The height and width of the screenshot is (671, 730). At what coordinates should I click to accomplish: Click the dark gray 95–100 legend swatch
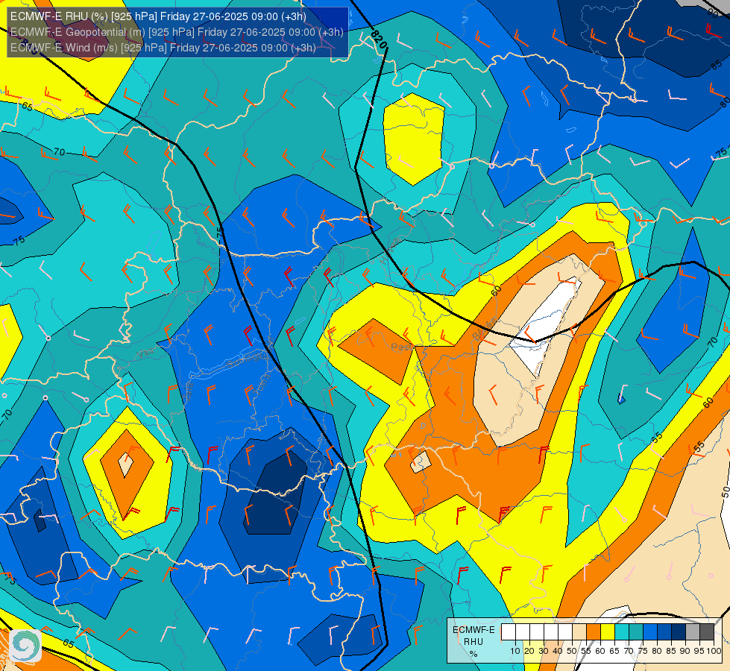pyautogui.click(x=707, y=632)
